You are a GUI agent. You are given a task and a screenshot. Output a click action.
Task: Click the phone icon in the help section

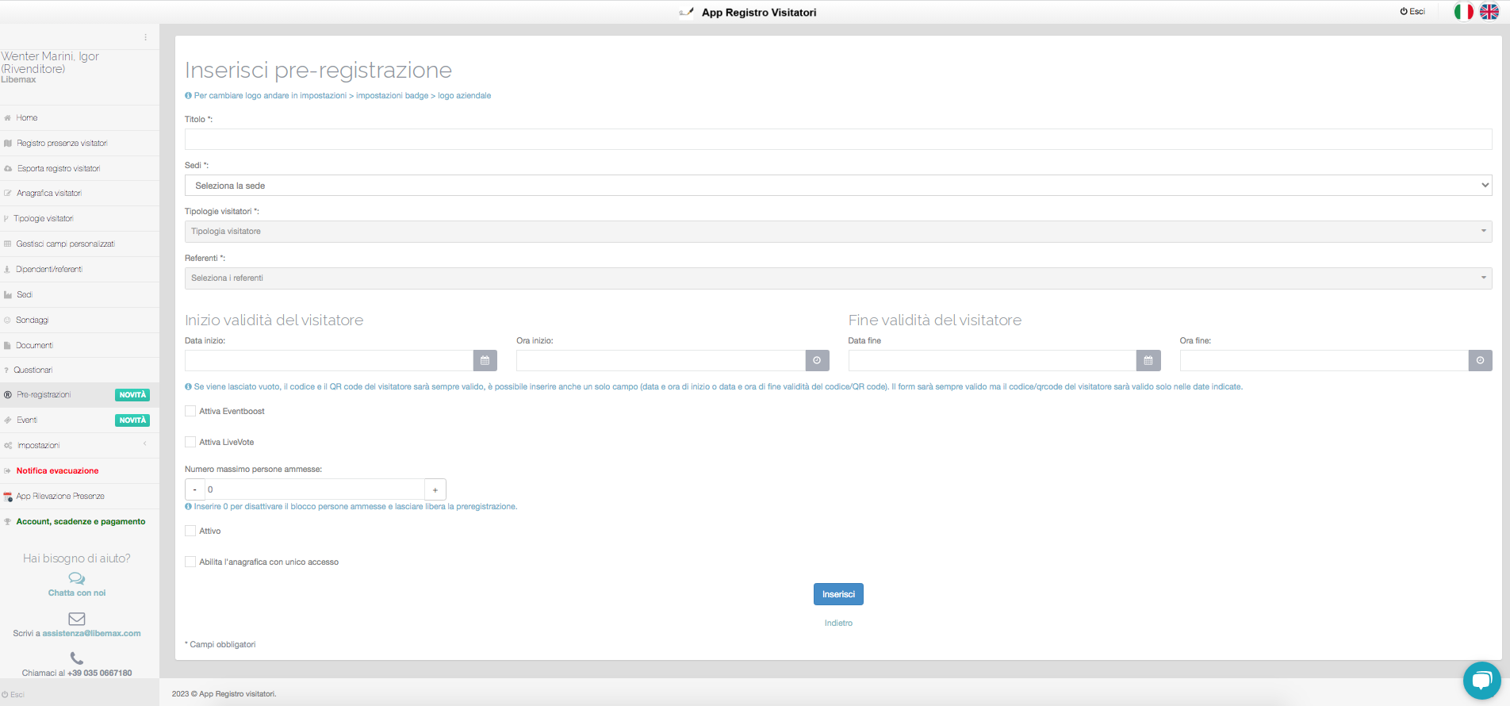point(77,658)
